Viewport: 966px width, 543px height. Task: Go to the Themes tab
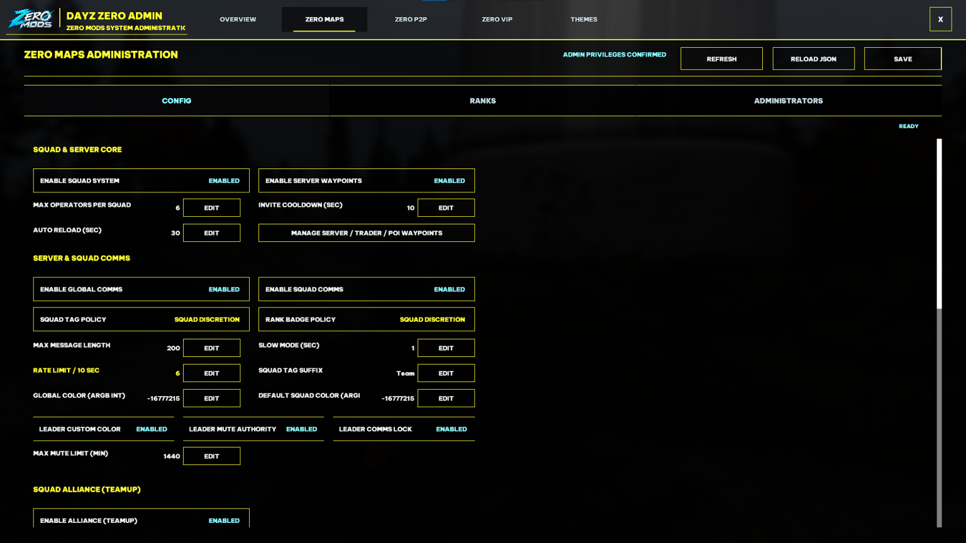[584, 19]
